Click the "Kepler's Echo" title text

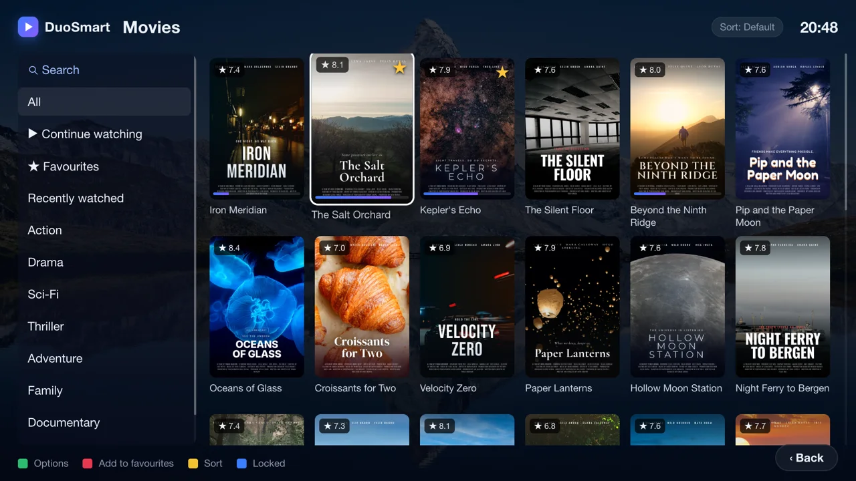pyautogui.click(x=450, y=210)
